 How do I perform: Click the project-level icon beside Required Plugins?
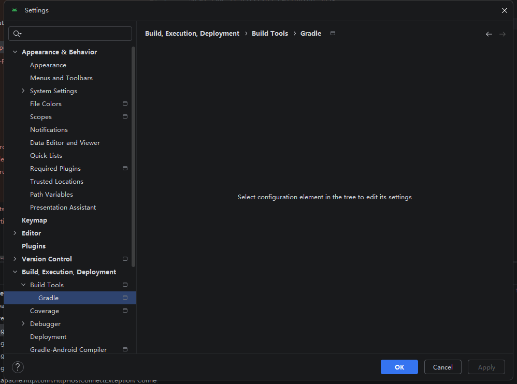tap(125, 168)
